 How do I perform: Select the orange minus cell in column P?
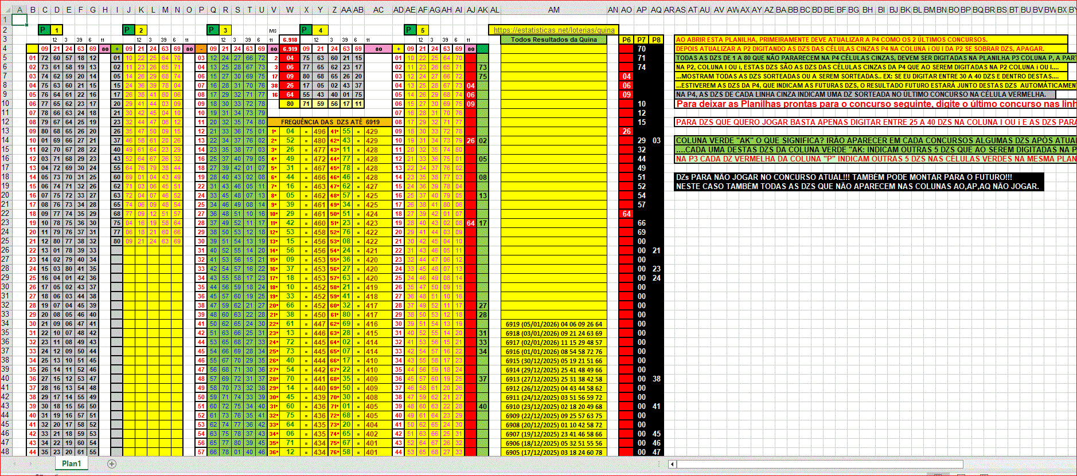pos(201,49)
